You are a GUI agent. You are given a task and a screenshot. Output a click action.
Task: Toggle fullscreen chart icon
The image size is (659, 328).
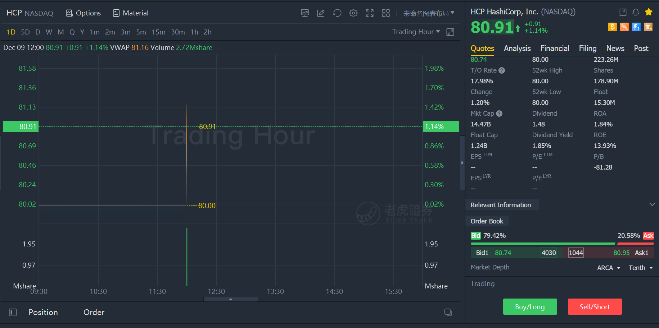370,13
